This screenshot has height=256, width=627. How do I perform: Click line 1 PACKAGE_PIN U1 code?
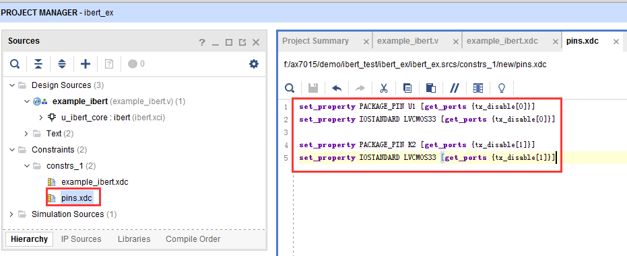[x=417, y=107]
